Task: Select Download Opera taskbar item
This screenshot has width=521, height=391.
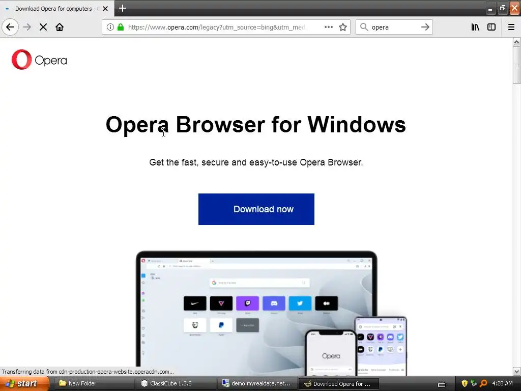Action: pos(338,384)
